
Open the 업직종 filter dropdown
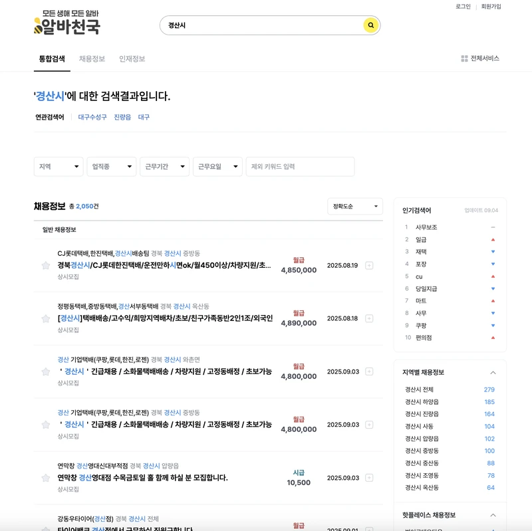click(x=110, y=167)
